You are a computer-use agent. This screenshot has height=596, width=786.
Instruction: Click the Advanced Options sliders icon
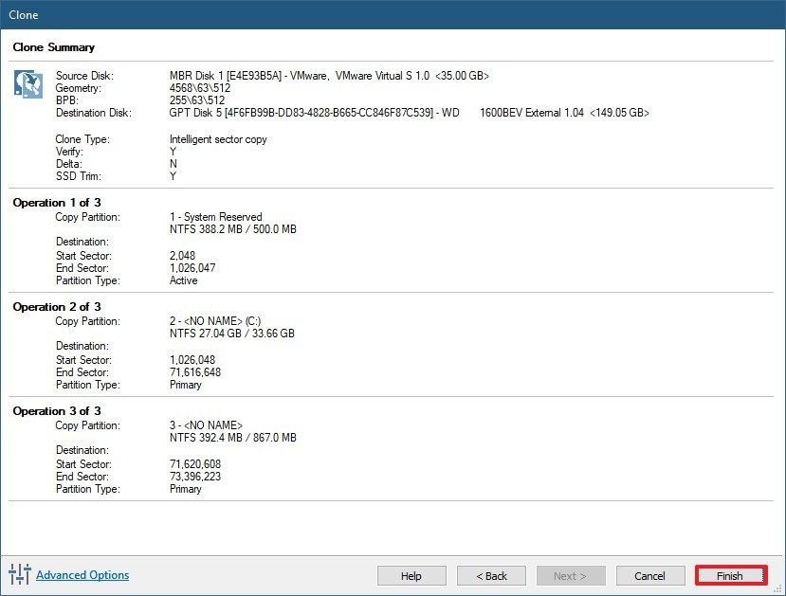coord(20,574)
